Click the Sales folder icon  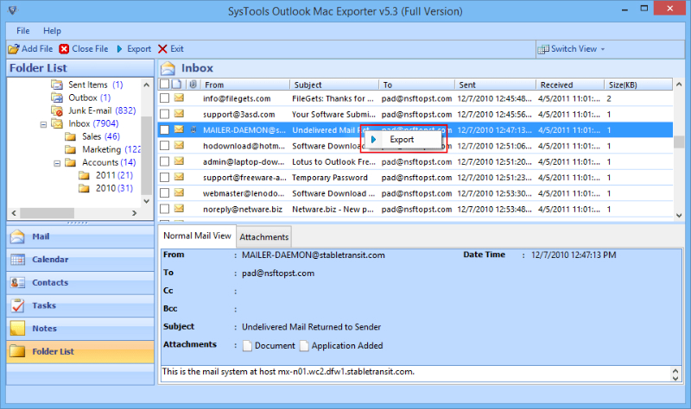pos(71,136)
